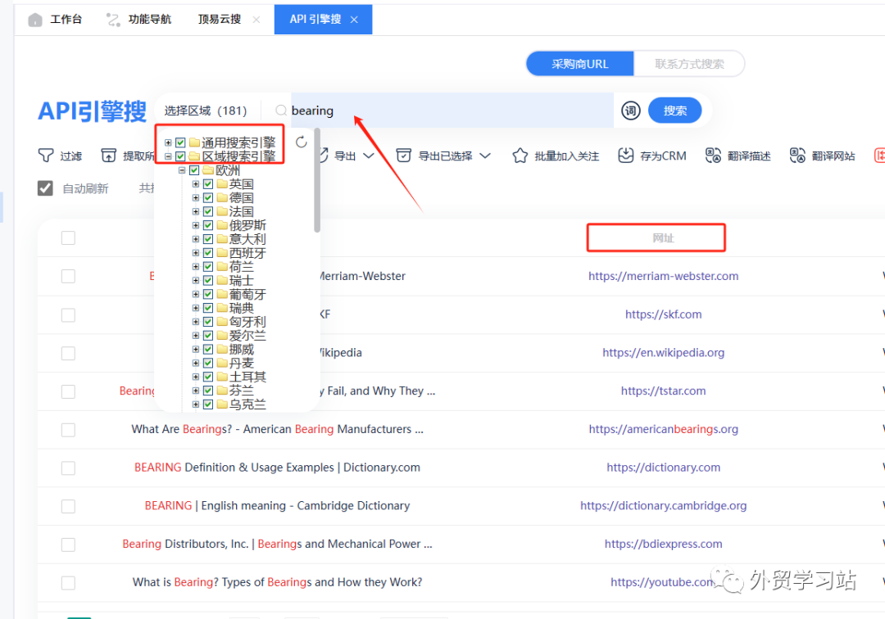This screenshot has height=619, width=885.
Task: Switch to 联系方式搜索 mode
Action: tap(689, 64)
